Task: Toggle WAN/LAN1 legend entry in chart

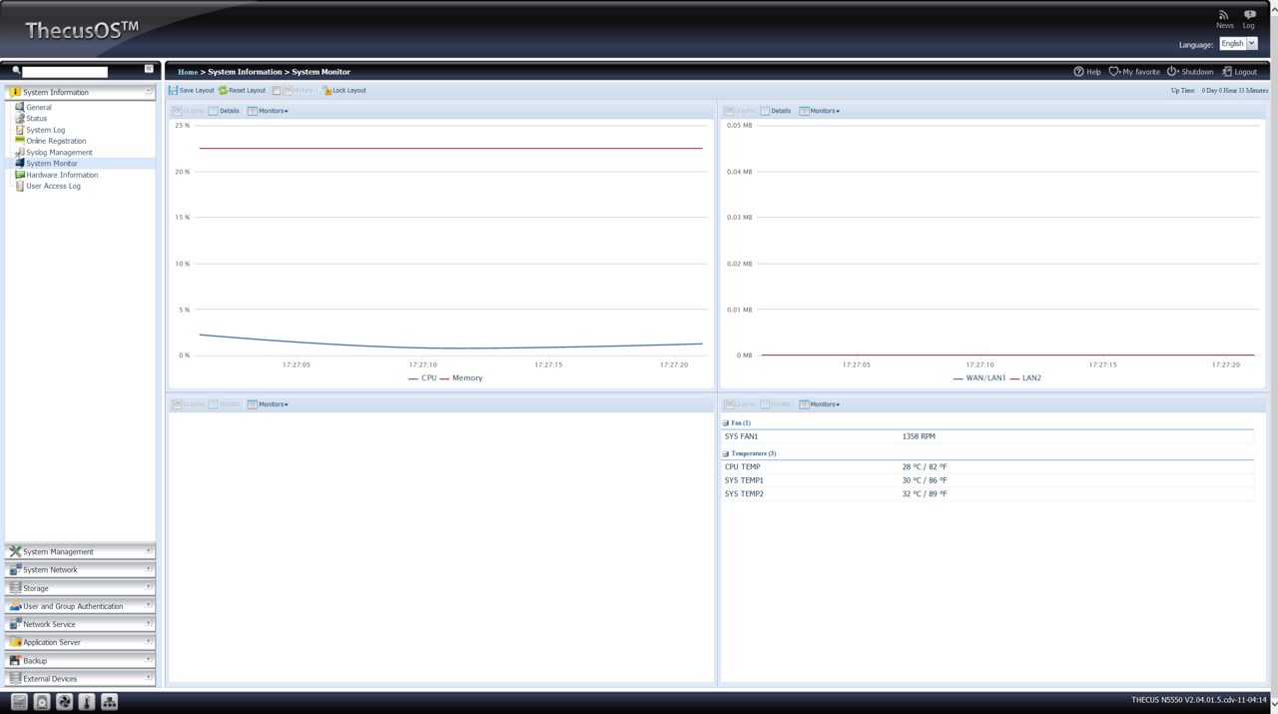Action: pyautogui.click(x=979, y=378)
